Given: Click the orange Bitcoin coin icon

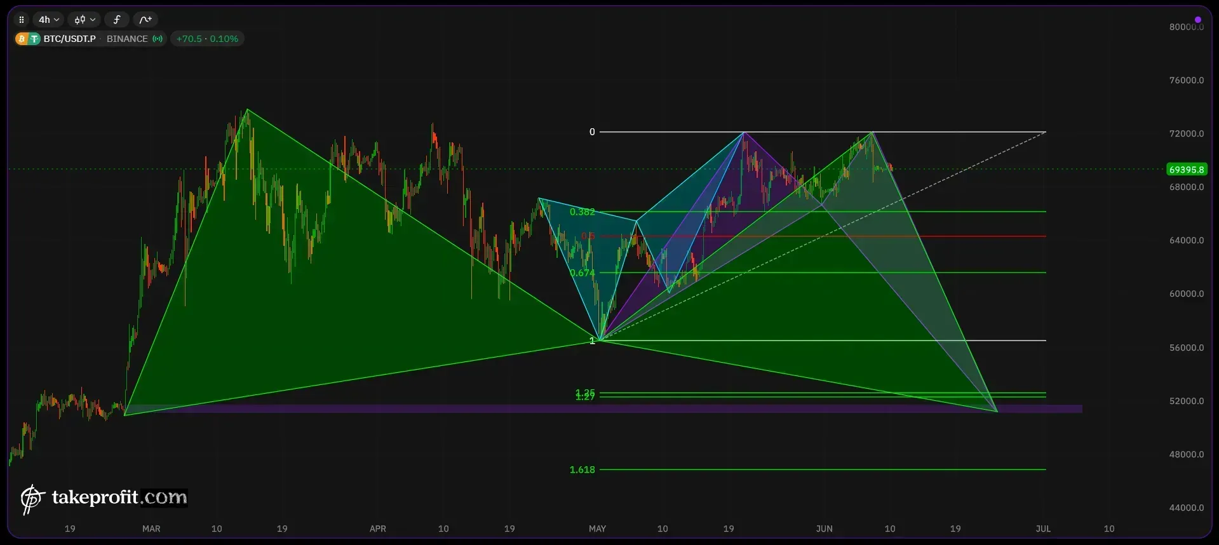Looking at the screenshot, I should coord(22,39).
